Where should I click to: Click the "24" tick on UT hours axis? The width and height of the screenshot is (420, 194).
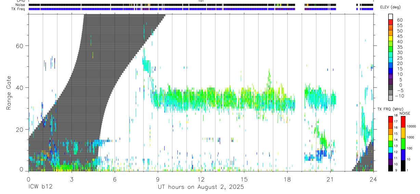(x=373, y=179)
